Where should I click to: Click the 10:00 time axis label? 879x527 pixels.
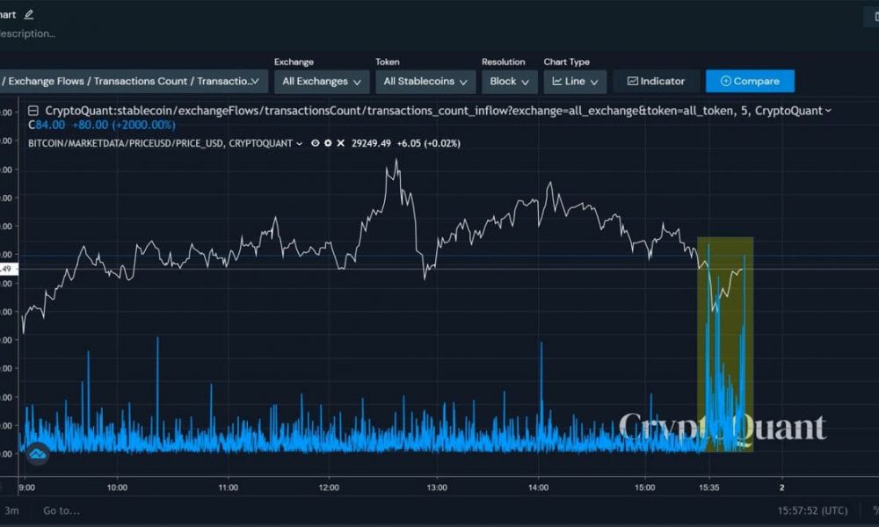pos(117,487)
